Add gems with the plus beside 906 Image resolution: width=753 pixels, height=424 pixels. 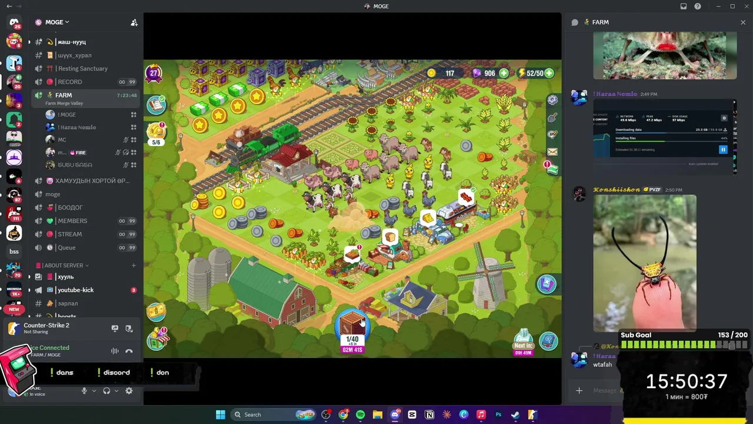point(504,73)
